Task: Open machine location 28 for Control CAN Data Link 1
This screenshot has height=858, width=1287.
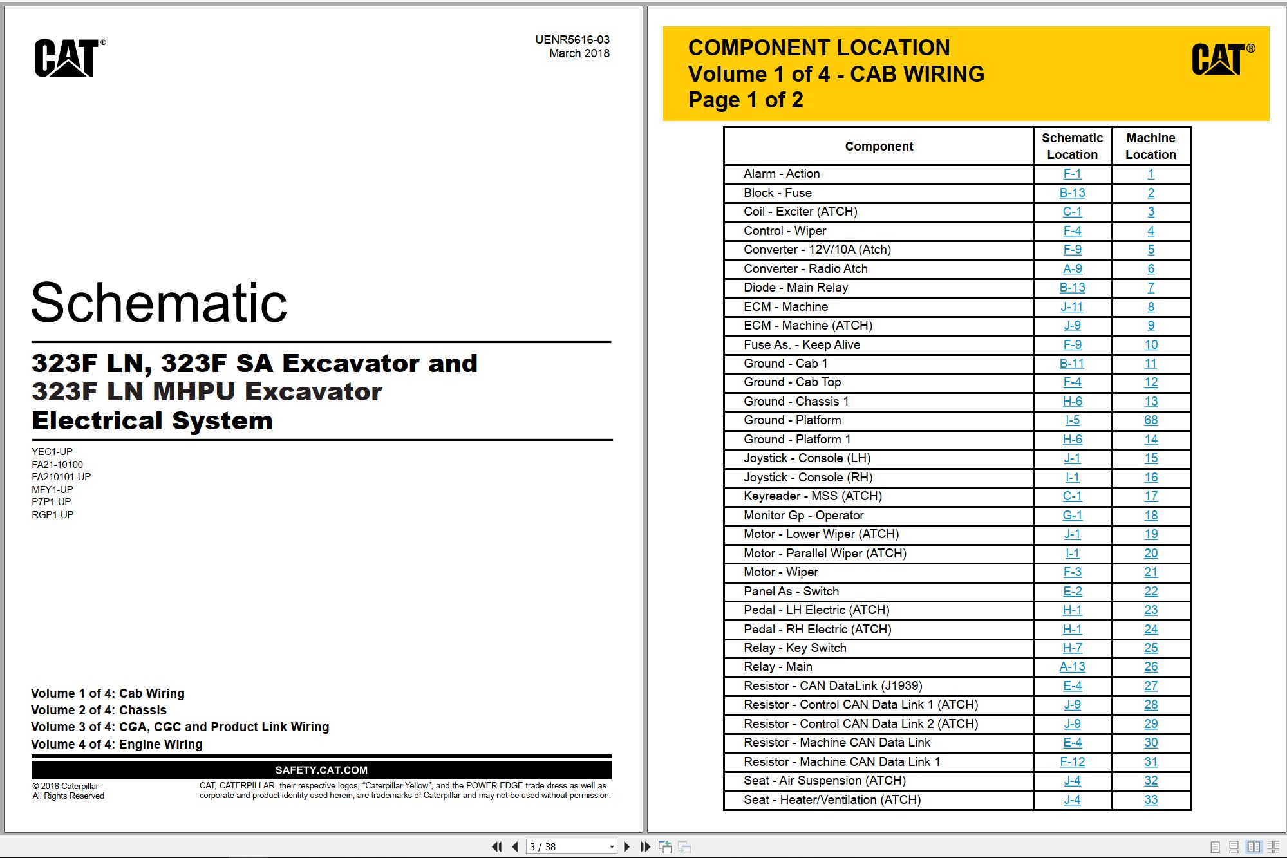Action: [x=1151, y=705]
